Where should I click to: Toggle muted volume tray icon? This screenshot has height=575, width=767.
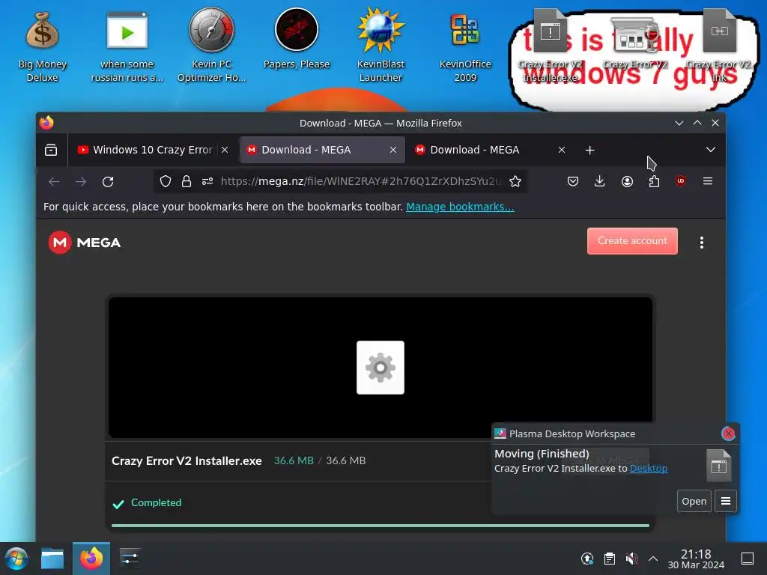631,559
